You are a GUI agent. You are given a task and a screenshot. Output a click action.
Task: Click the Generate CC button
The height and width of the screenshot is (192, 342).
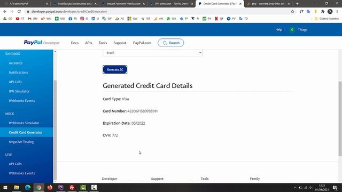[x=115, y=69]
